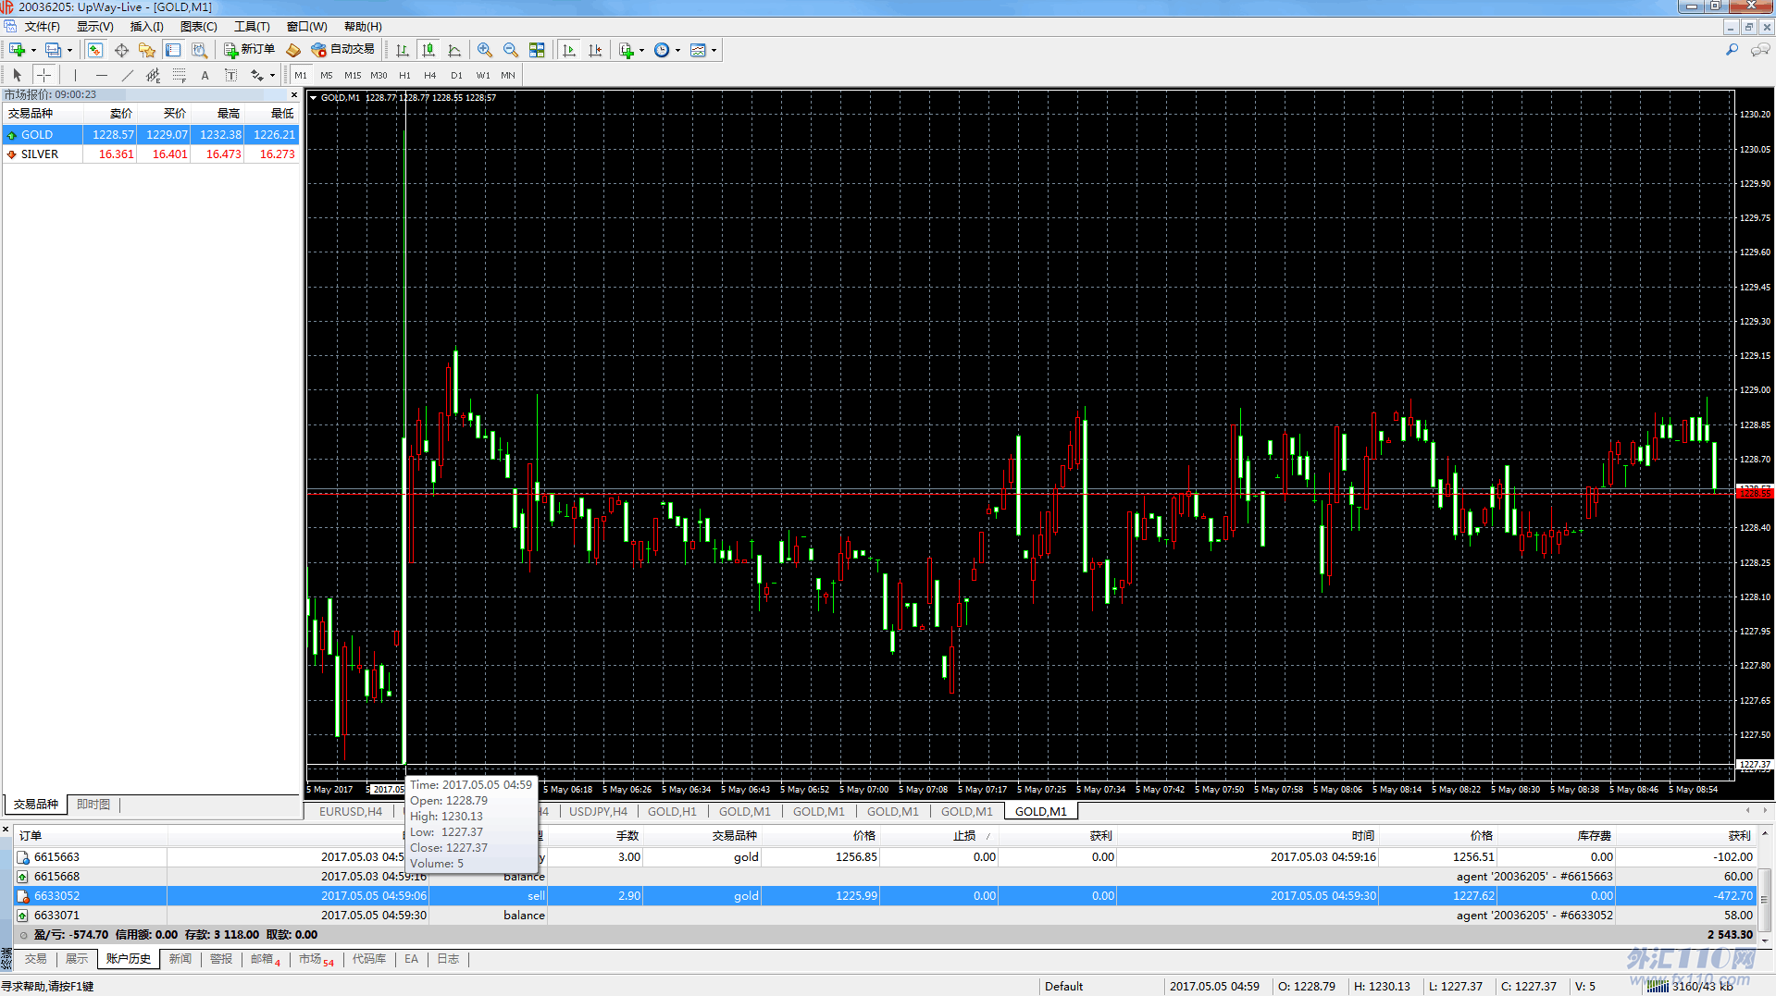Viewport: 1776px width, 996px height.
Task: Click the 新订单 new order button
Action: 250,50
